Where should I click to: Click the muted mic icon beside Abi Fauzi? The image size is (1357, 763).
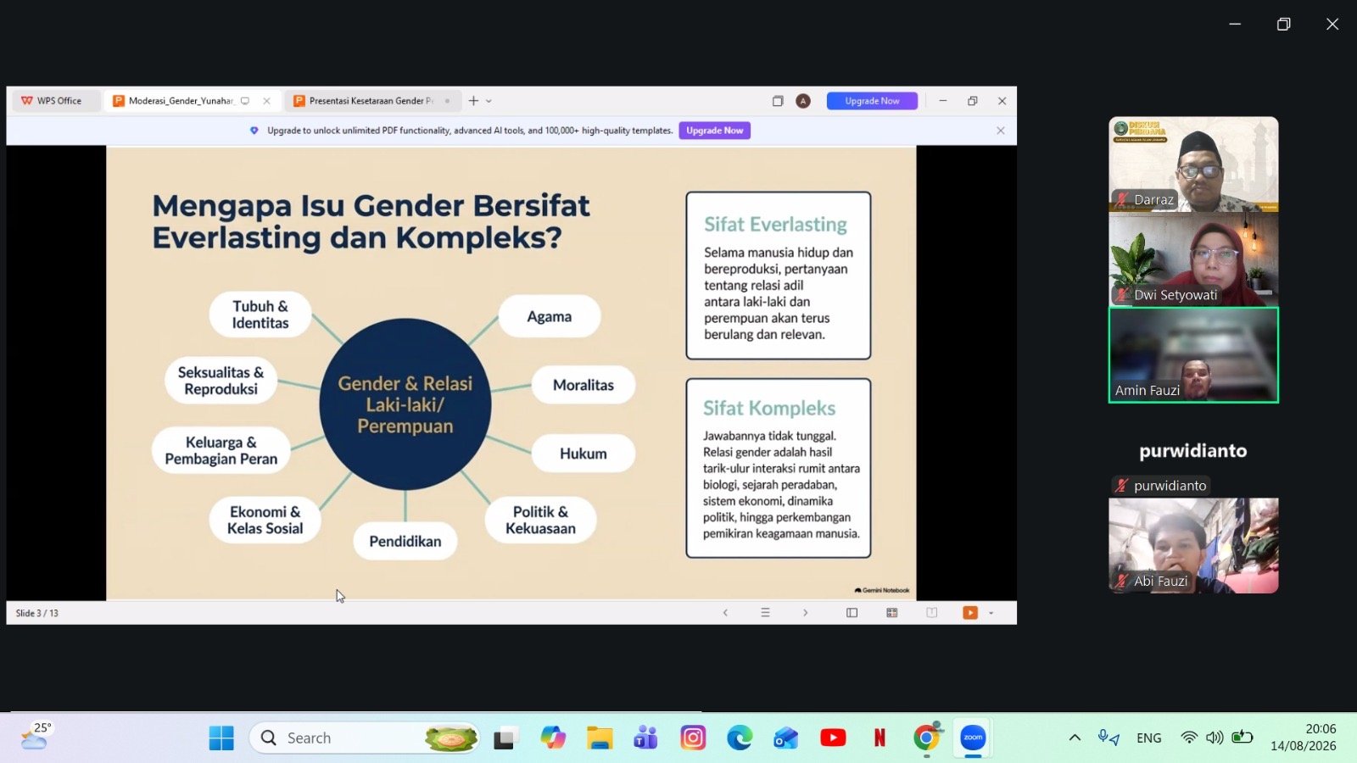(1122, 581)
